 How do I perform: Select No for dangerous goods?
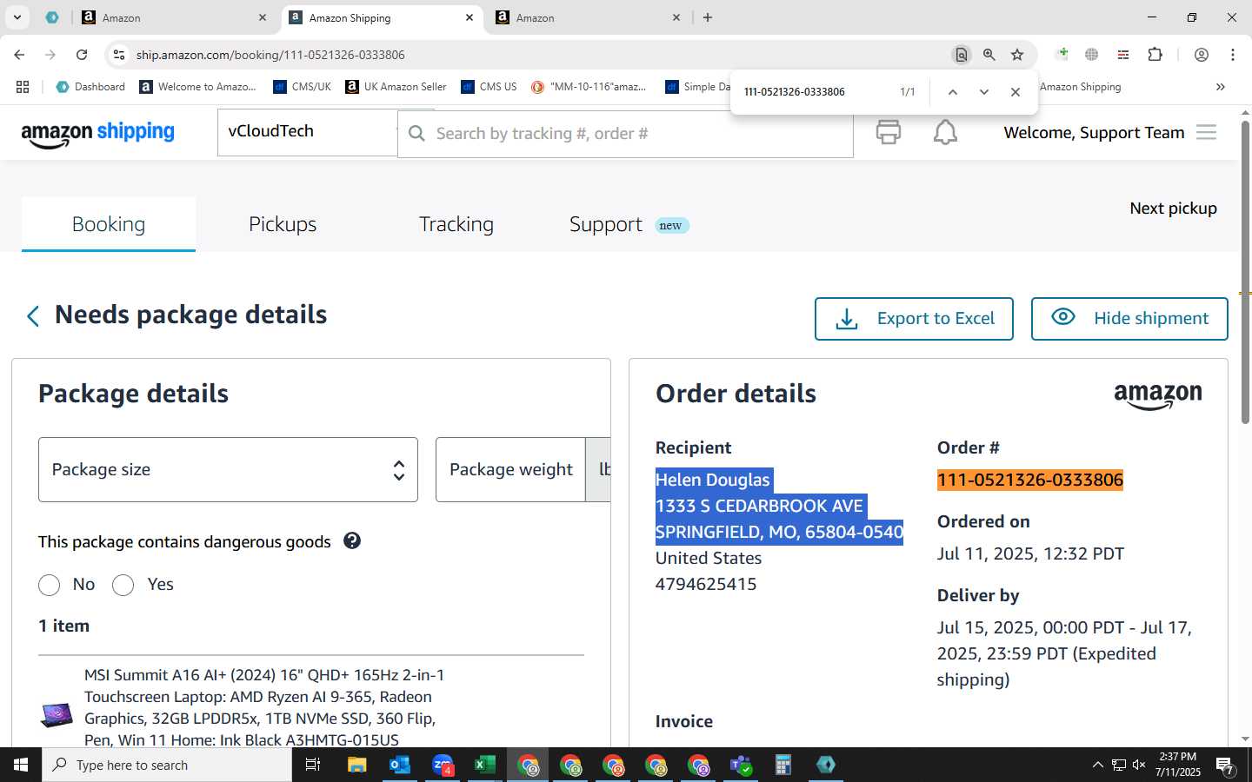pyautogui.click(x=50, y=585)
